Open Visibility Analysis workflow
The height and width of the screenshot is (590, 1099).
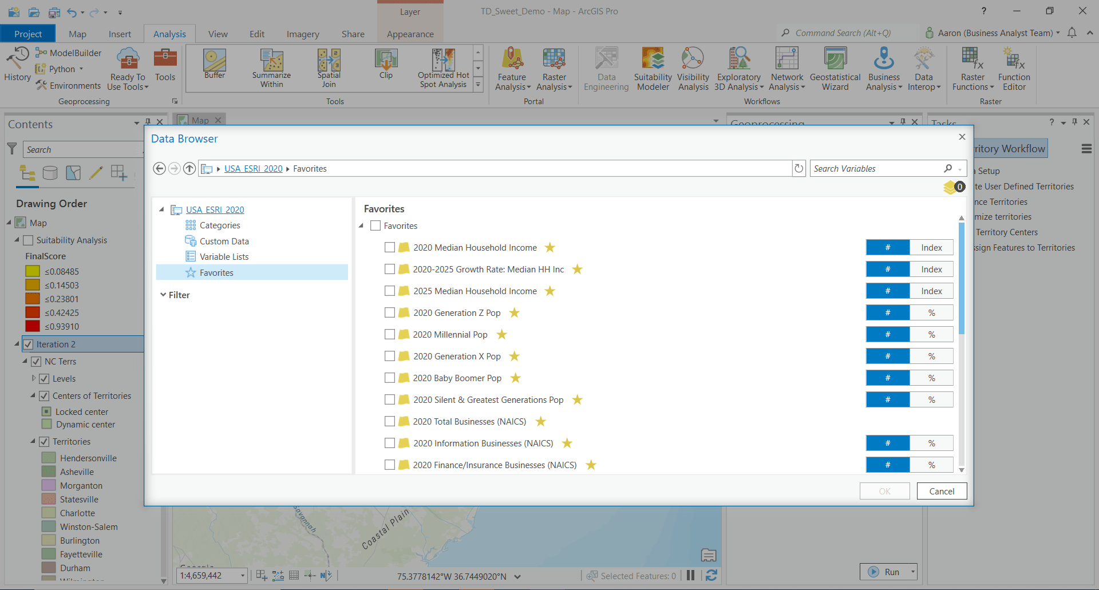point(693,69)
